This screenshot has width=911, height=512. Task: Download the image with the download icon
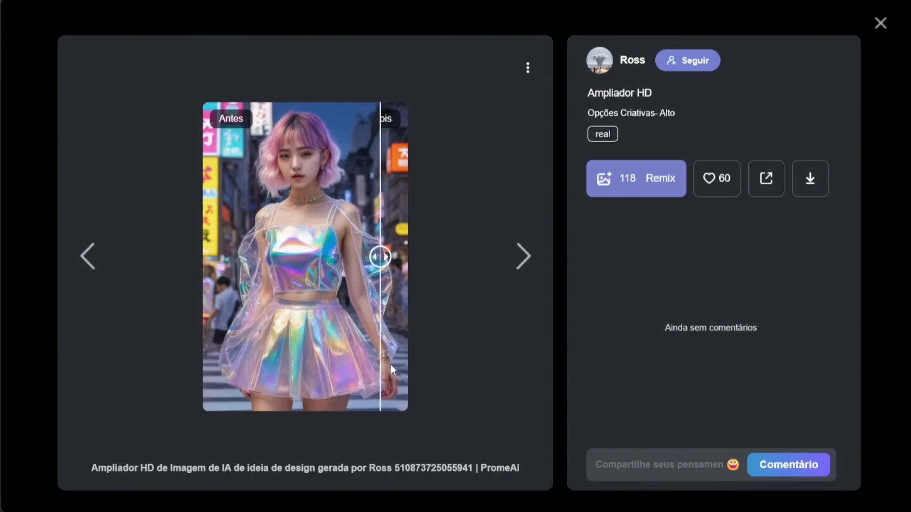pos(810,178)
